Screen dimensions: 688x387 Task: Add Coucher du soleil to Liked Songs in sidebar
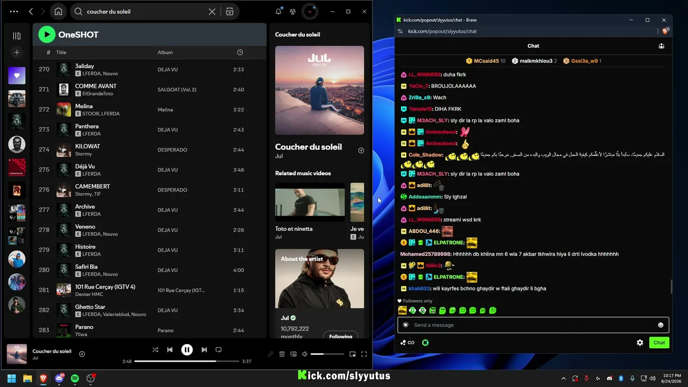pos(361,150)
